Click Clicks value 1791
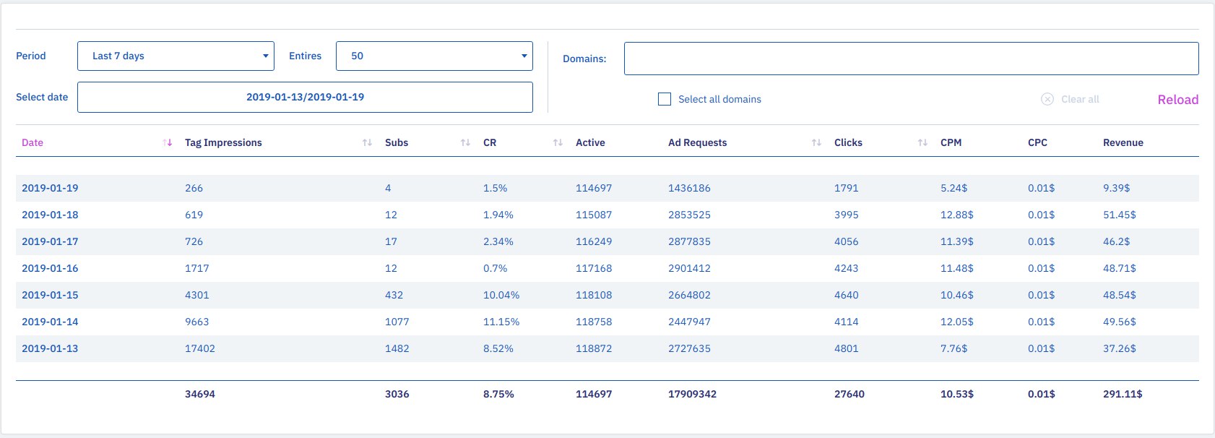The image size is (1215, 438). [x=847, y=188]
